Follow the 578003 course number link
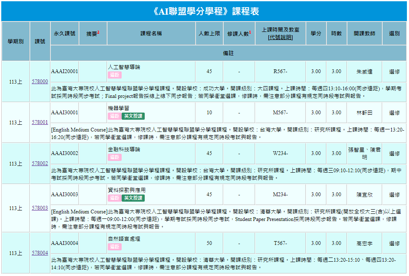This screenshot has height=276, width=409. click(x=40, y=208)
